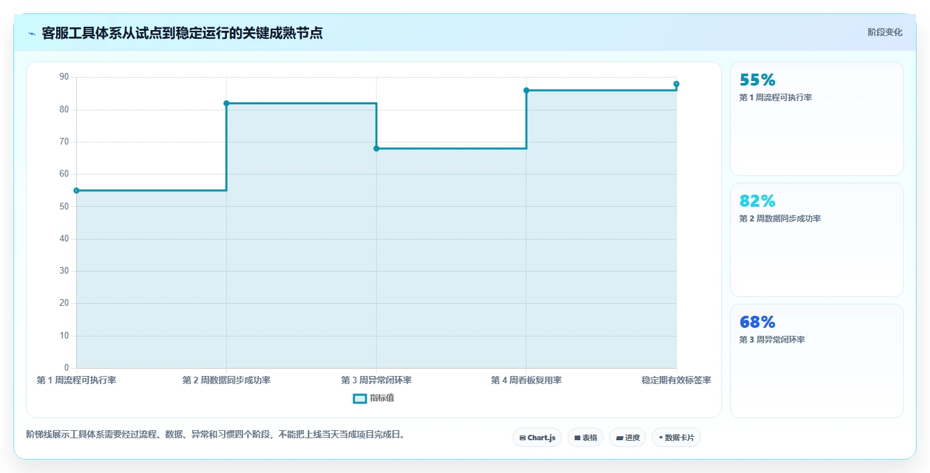The width and height of the screenshot is (930, 473).
Task: Click the 第 1 周 data point at 55
Action: point(76,191)
